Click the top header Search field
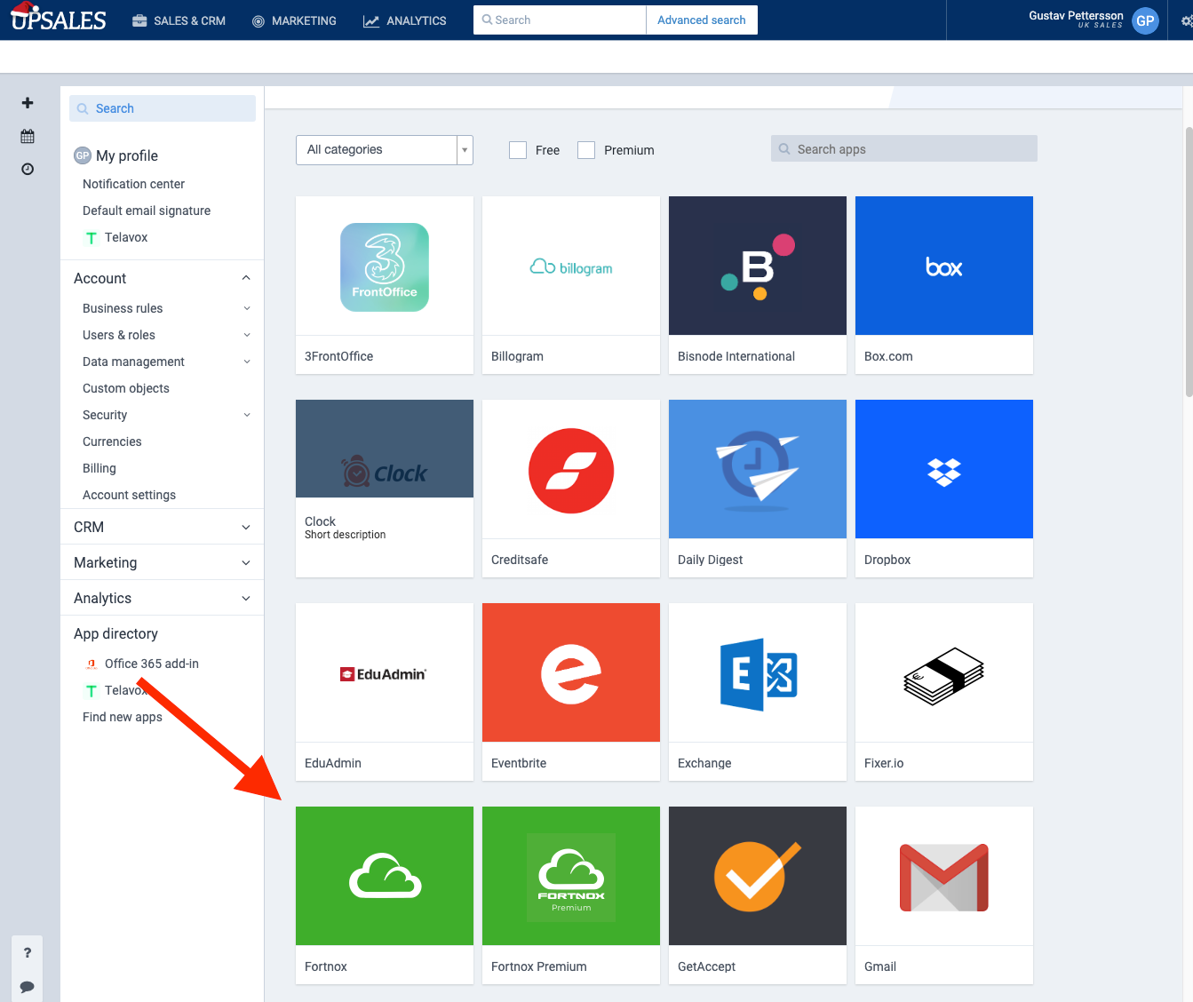Image resolution: width=1193 pixels, height=1002 pixels. click(x=560, y=20)
